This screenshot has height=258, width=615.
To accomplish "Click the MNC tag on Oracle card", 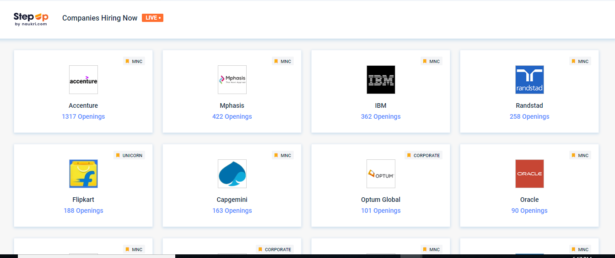I will (580, 155).
